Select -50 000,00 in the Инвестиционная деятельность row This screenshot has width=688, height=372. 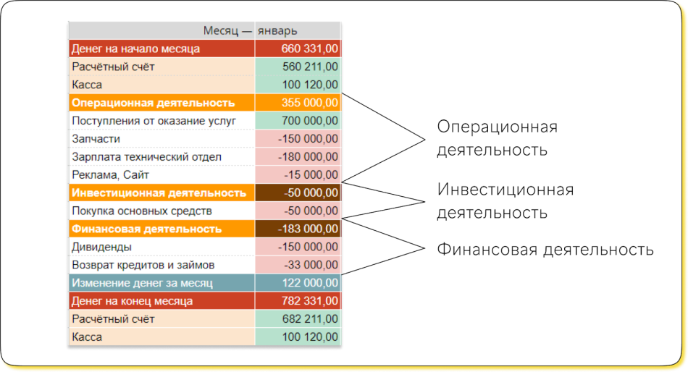[x=298, y=193]
